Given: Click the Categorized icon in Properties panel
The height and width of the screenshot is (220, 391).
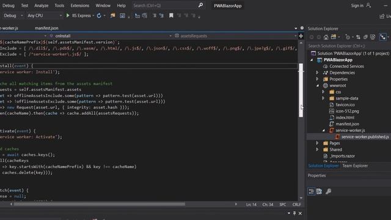Looking at the screenshot, I should (311, 191).
